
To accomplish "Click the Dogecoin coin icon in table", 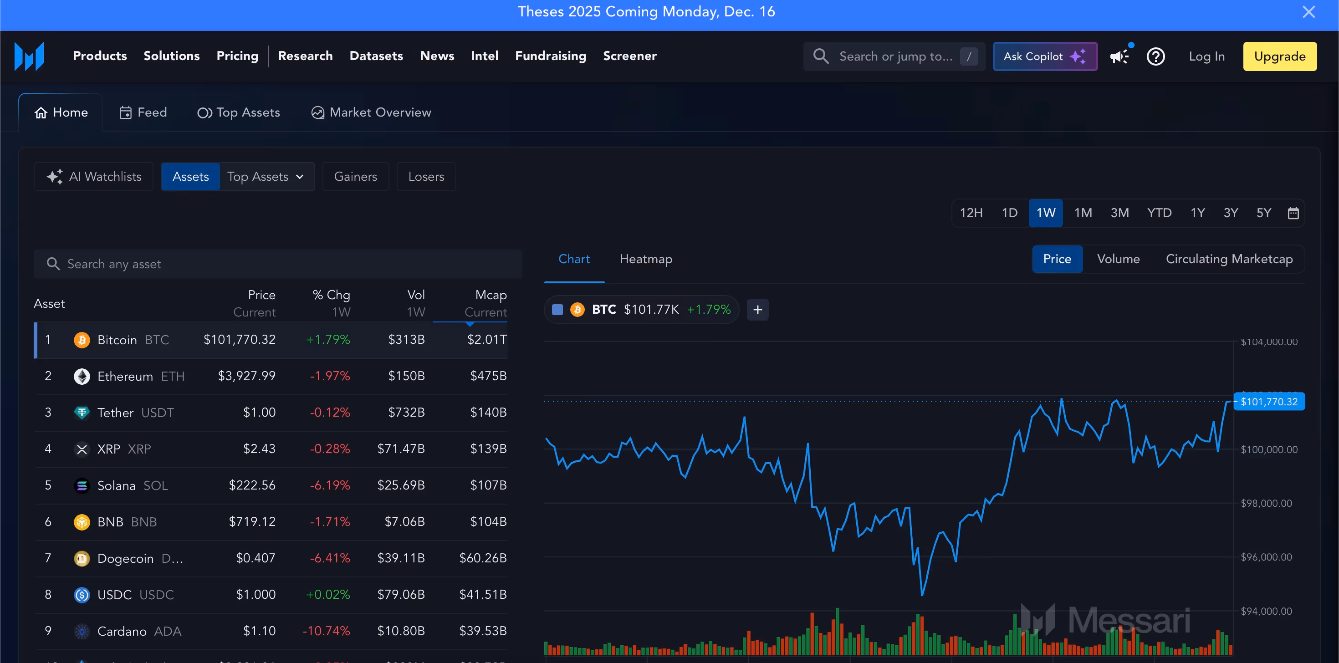I will coord(82,558).
